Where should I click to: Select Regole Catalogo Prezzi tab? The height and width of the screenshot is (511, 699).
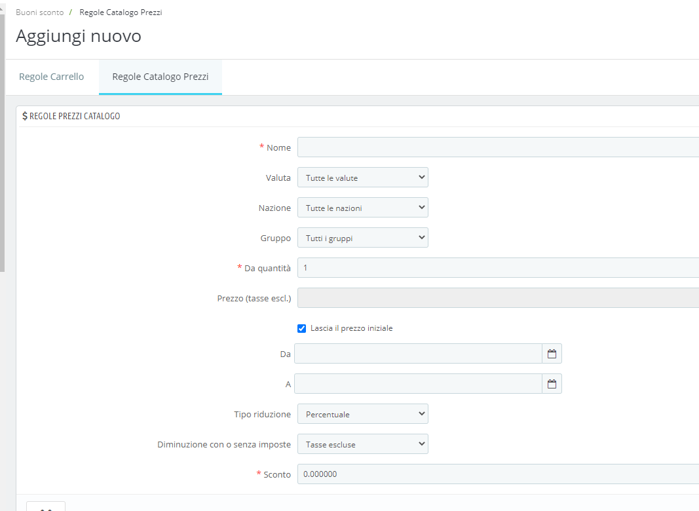pos(161,77)
